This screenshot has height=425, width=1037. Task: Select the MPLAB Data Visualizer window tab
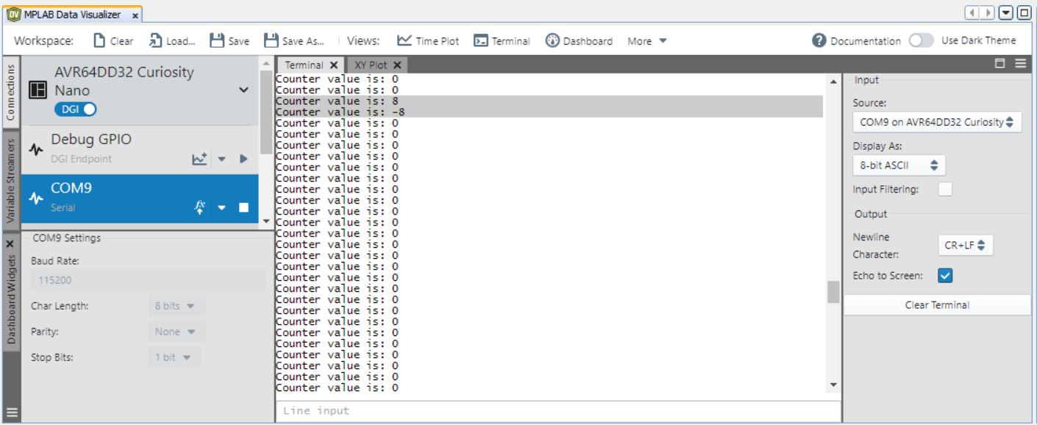74,15
